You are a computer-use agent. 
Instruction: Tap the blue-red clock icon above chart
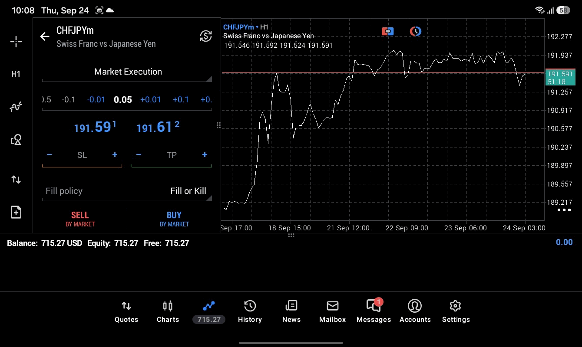click(x=416, y=31)
